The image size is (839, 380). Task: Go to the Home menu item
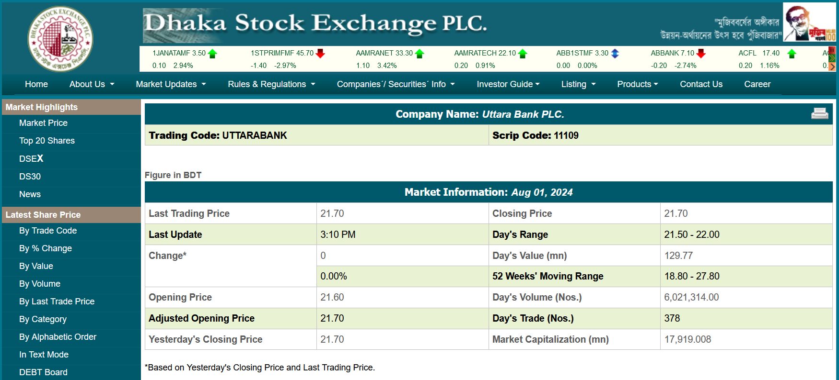coord(36,84)
